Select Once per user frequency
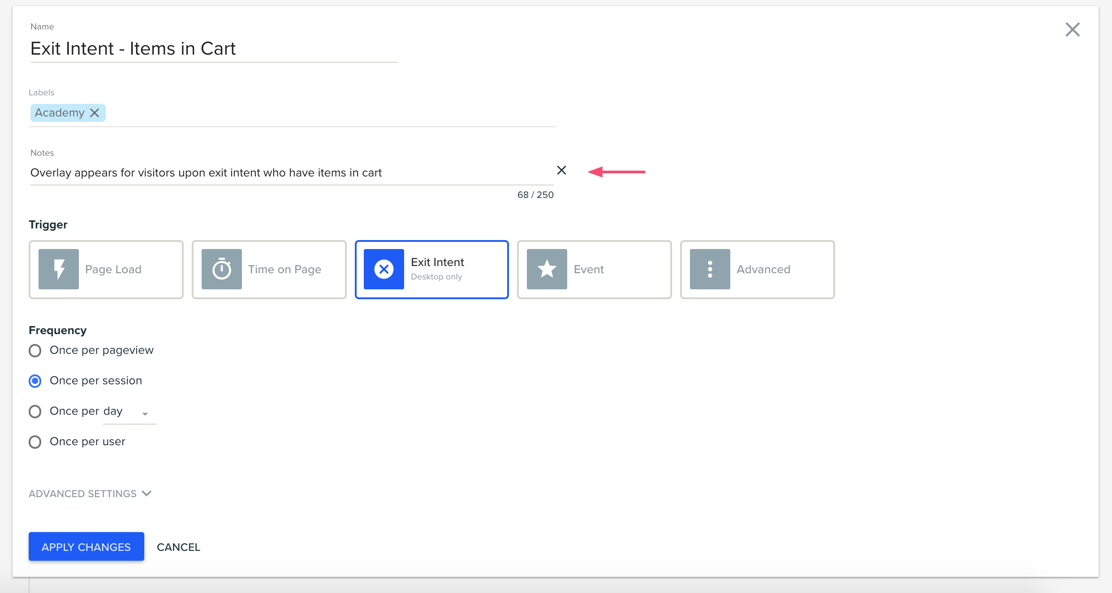This screenshot has width=1112, height=593. point(35,442)
